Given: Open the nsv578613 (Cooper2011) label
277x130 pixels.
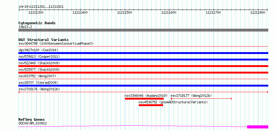Looking at the screenshot, I should point(39,56).
